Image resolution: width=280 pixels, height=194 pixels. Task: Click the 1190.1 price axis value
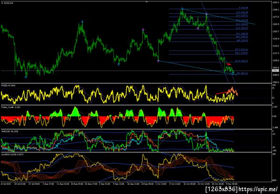click(276, 10)
